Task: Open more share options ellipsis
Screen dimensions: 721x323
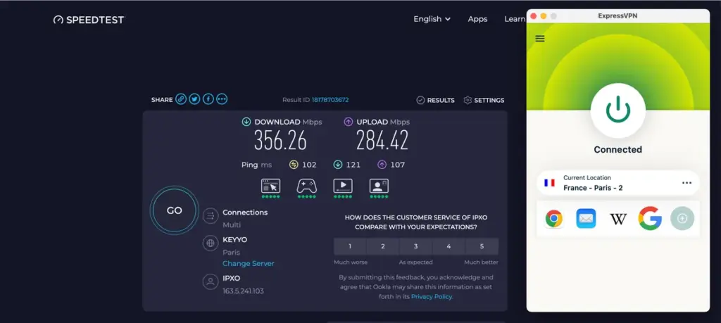Action: 222,99
